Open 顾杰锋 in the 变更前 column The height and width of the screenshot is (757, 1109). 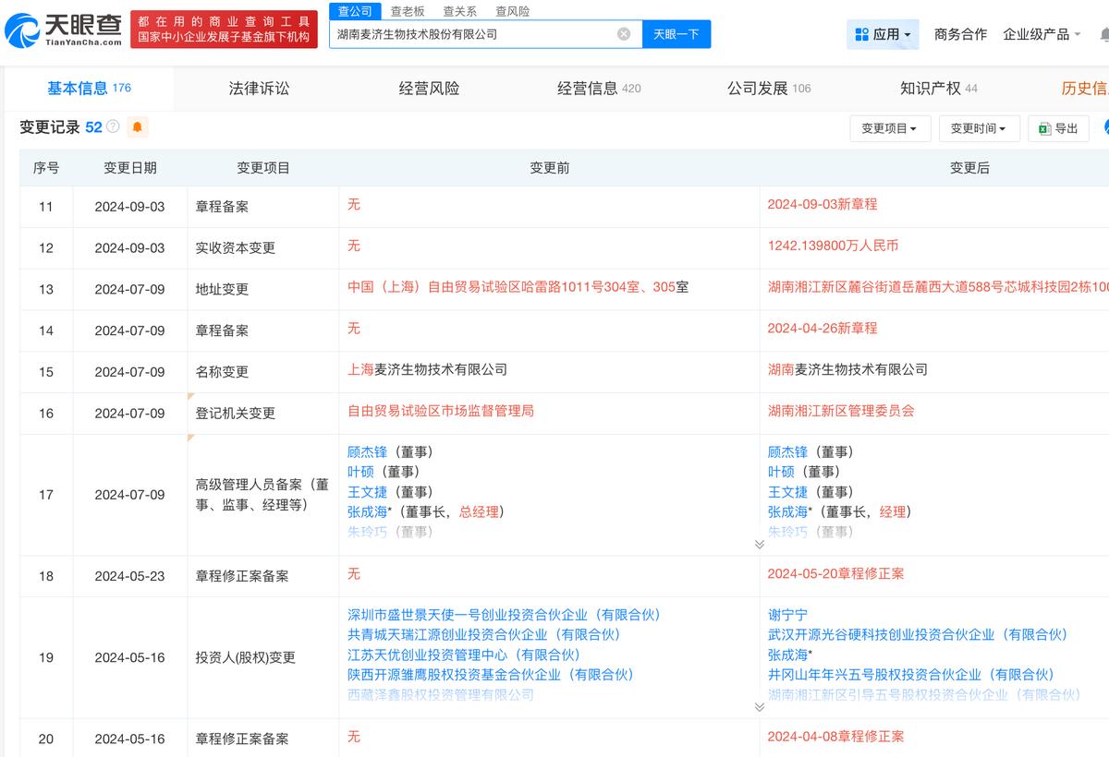point(367,451)
